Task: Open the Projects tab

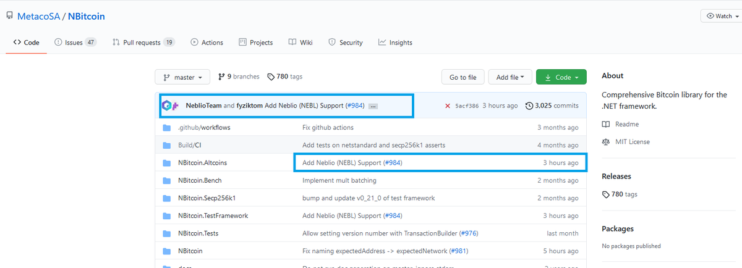Action: pyautogui.click(x=255, y=43)
